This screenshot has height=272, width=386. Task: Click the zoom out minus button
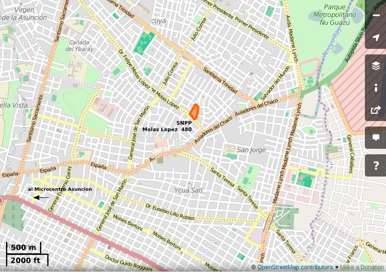(x=376, y=16)
